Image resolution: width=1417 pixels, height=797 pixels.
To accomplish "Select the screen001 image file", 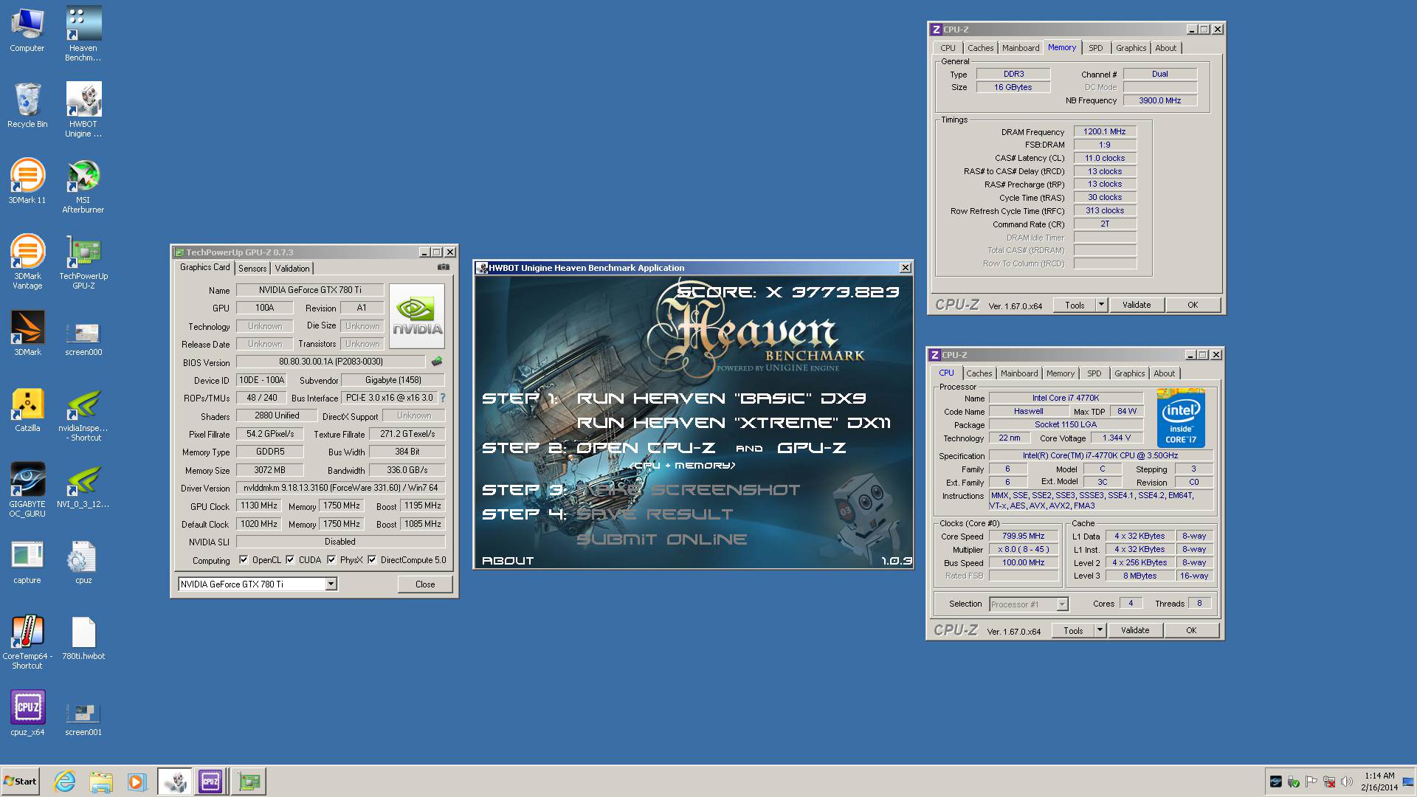I will click(83, 718).
